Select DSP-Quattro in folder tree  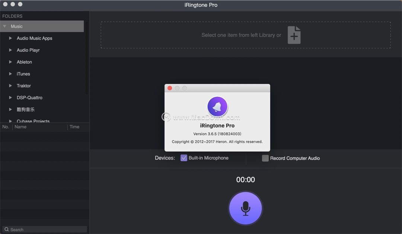pyautogui.click(x=29, y=98)
